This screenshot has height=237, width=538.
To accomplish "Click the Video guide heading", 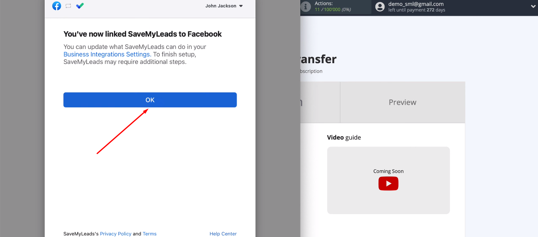I will pos(344,137).
